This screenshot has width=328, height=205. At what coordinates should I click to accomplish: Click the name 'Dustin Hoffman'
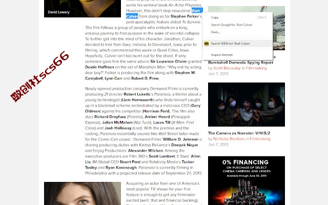pyautogui.click(x=99, y=67)
